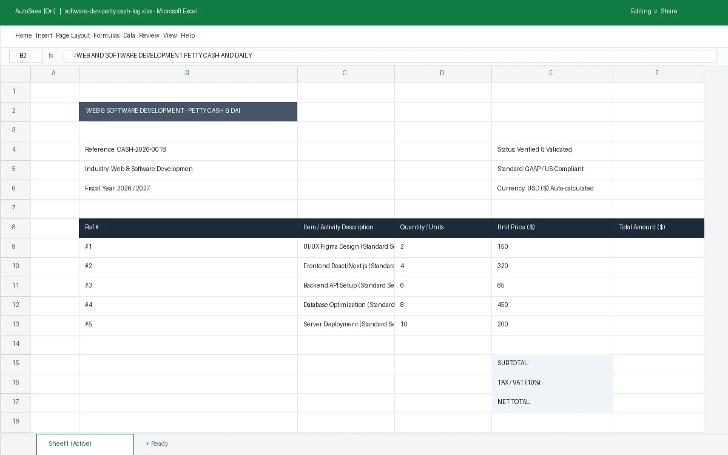This screenshot has width=728, height=455.
Task: Select the #1 reference cell
Action: coord(188,247)
